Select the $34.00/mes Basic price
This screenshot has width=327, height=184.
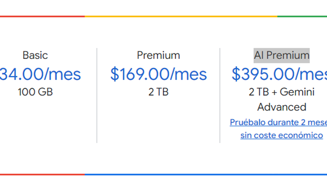tap(40, 74)
